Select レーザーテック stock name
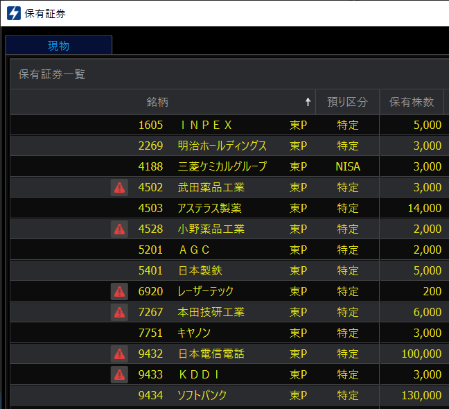 pos(206,292)
